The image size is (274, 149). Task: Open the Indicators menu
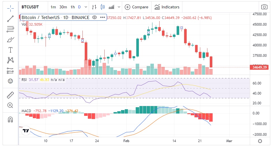[x=167, y=7]
